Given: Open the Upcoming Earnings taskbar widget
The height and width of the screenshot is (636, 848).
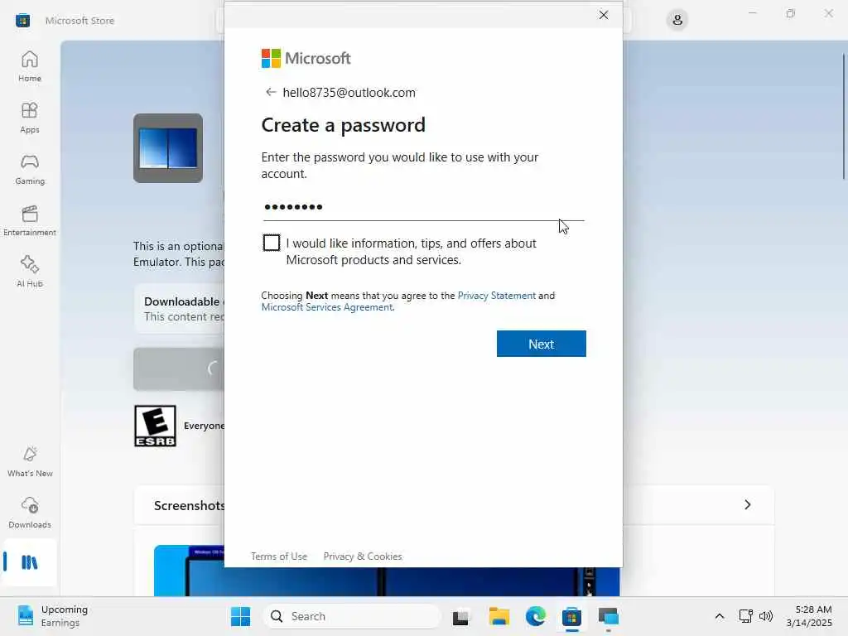Looking at the screenshot, I should click(52, 616).
